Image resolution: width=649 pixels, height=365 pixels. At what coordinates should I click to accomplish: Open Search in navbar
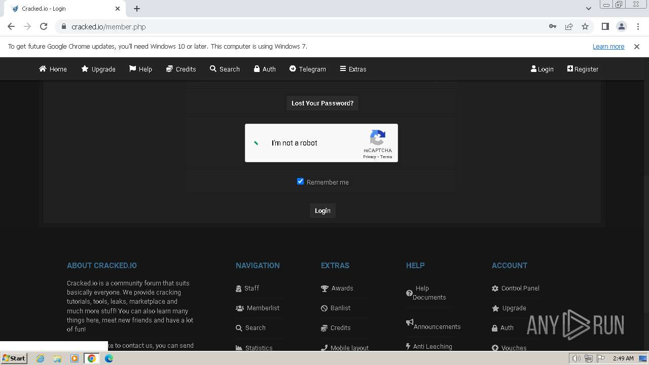click(x=225, y=69)
